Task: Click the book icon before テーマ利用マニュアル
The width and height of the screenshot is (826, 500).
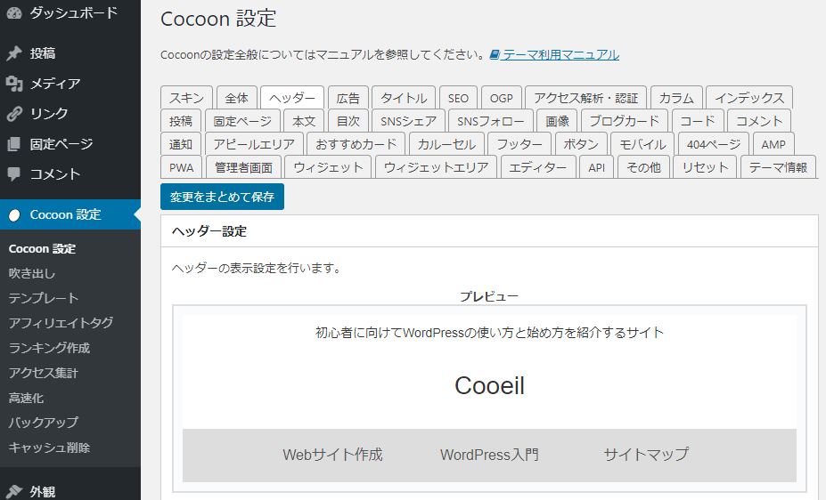Action: (x=495, y=54)
